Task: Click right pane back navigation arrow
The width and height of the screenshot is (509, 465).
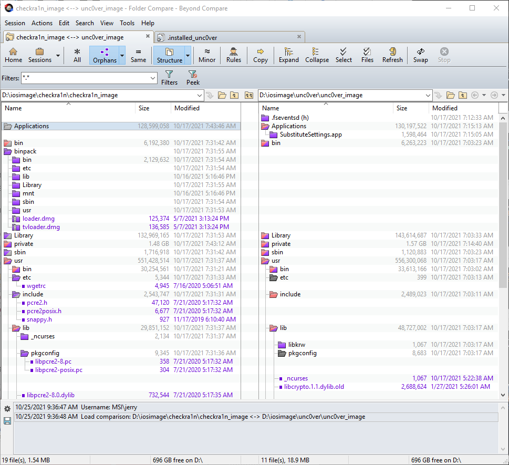Action: (475, 95)
